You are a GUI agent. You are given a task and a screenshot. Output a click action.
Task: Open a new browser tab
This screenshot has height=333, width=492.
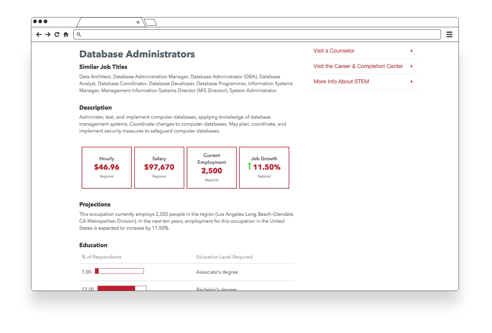pos(150,22)
